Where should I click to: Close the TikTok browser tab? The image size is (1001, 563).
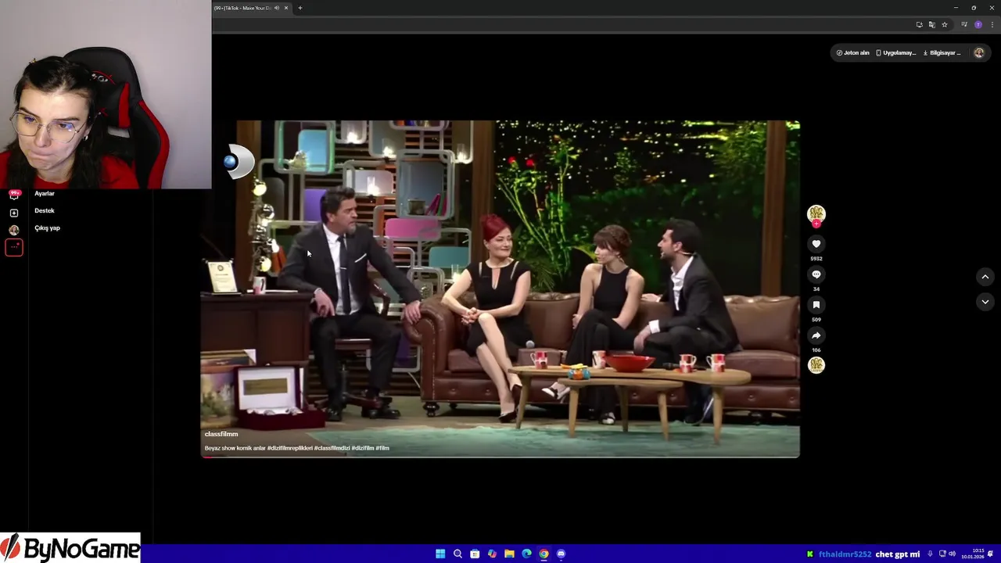(286, 8)
